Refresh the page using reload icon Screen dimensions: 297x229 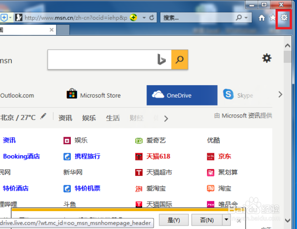point(152,18)
